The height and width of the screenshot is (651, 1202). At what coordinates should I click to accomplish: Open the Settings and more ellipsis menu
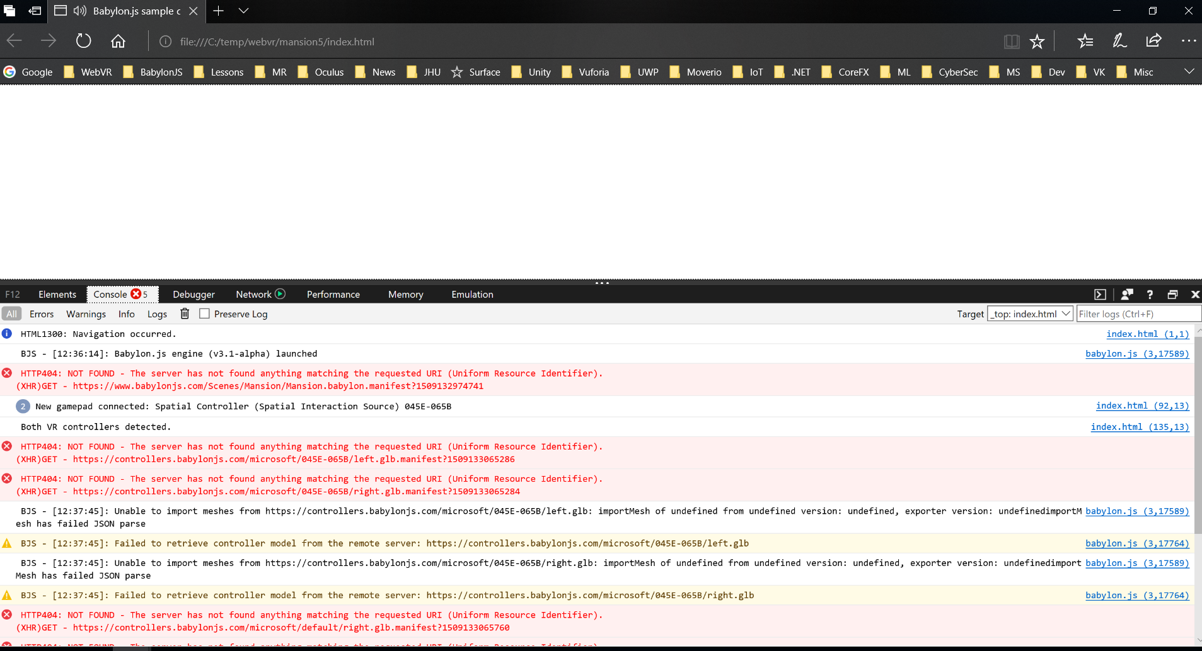coord(1189,42)
